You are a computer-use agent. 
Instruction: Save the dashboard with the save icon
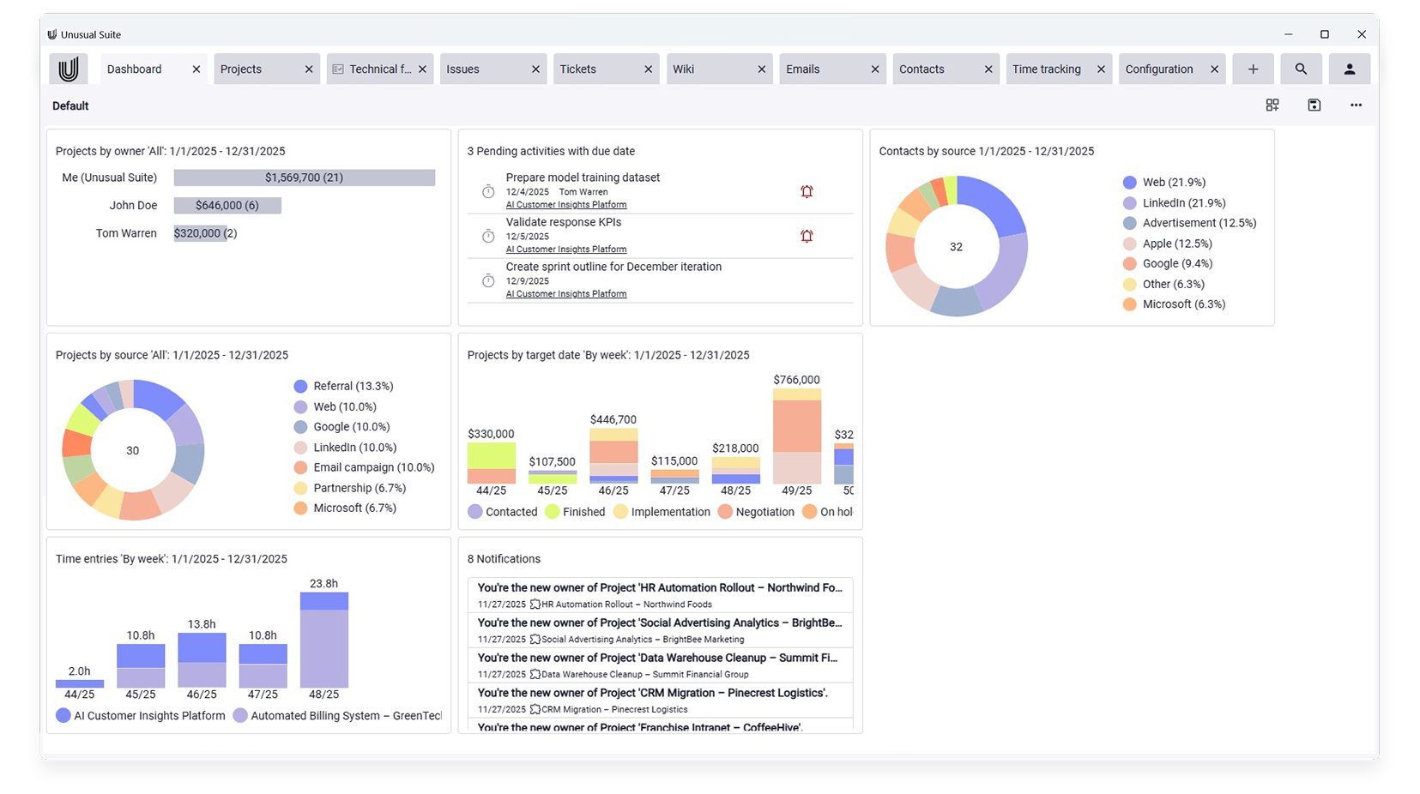1314,105
